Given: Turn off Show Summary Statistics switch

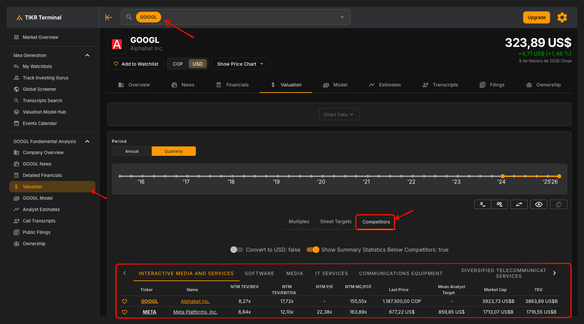Looking at the screenshot, I should 313,250.
